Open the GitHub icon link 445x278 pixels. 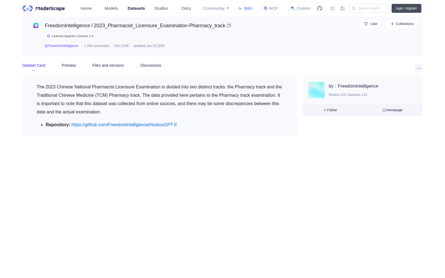click(x=320, y=8)
